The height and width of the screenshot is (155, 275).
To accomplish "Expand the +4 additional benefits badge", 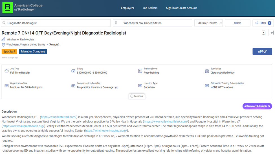I will pos(116,88).
